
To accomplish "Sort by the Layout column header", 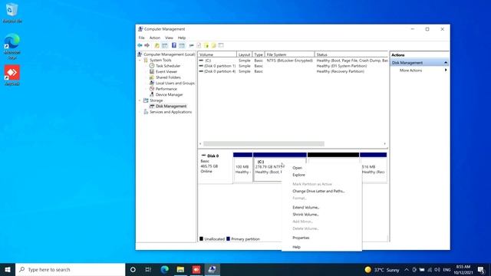I will (244, 54).
